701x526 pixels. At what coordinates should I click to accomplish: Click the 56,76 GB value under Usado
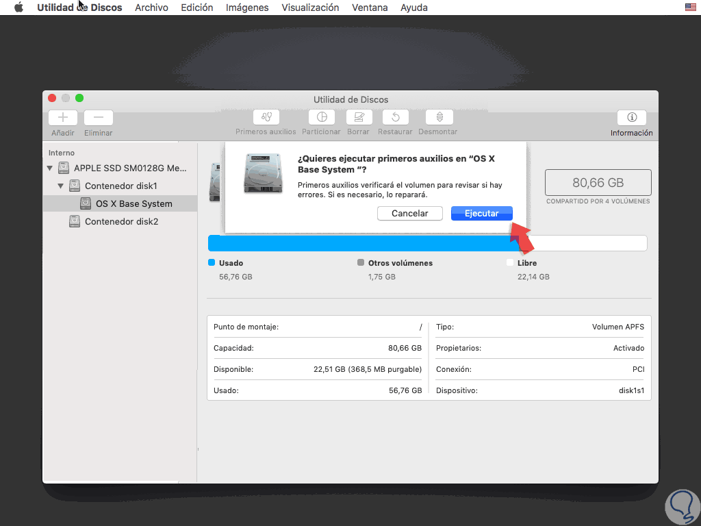(235, 277)
